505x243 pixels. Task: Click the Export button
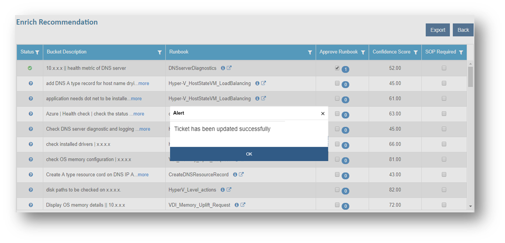[x=438, y=30]
